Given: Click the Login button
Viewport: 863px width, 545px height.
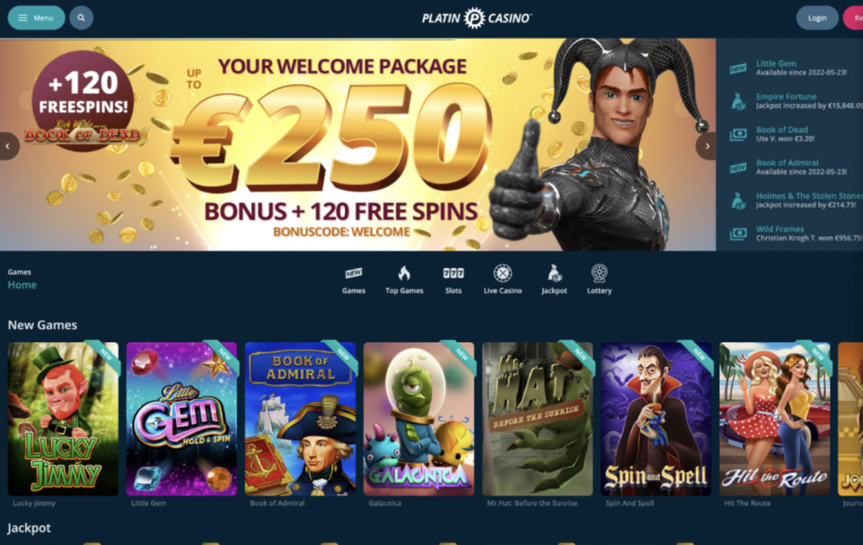Looking at the screenshot, I should tap(817, 18).
